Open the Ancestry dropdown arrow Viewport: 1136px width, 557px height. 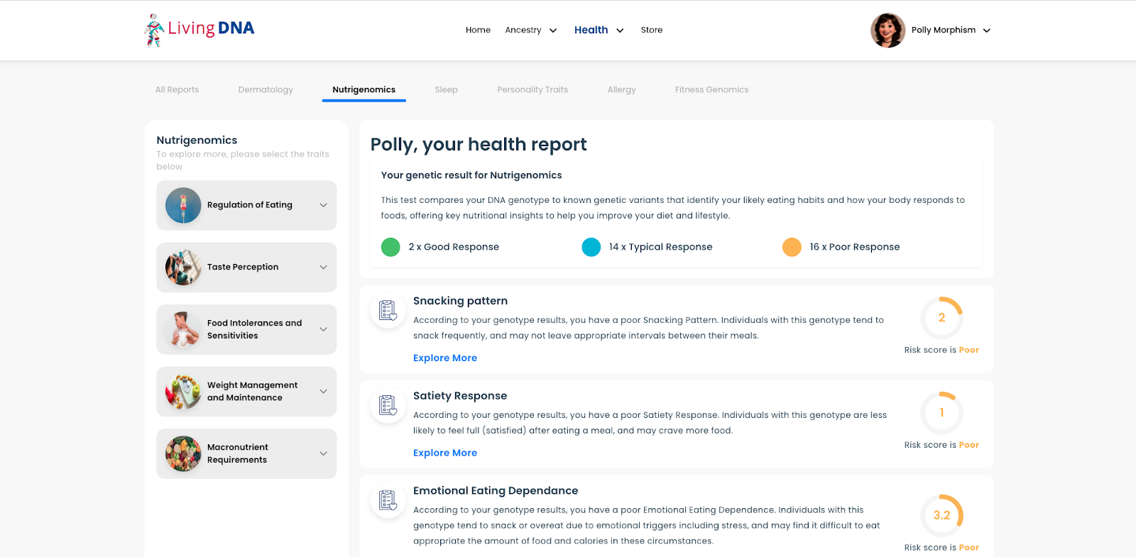(x=553, y=31)
